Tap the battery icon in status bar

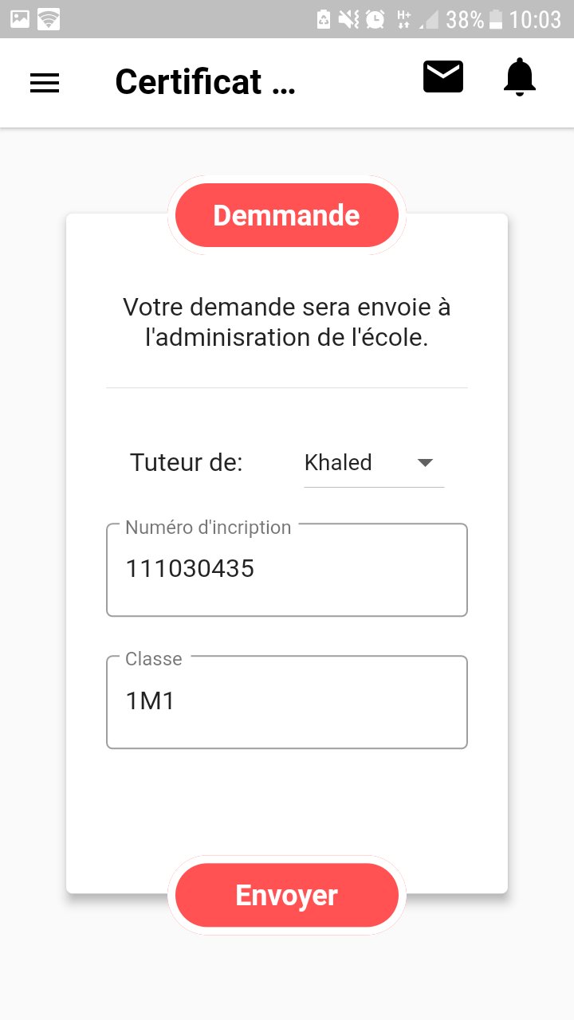[x=496, y=19]
